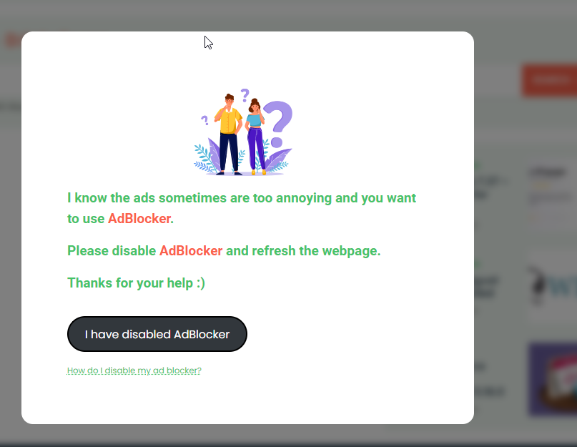
Task: Click the purple leaf at the illustration's right
Action: pos(278,159)
